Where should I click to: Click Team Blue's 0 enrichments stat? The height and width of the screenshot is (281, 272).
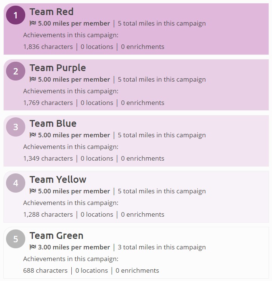[143, 159]
